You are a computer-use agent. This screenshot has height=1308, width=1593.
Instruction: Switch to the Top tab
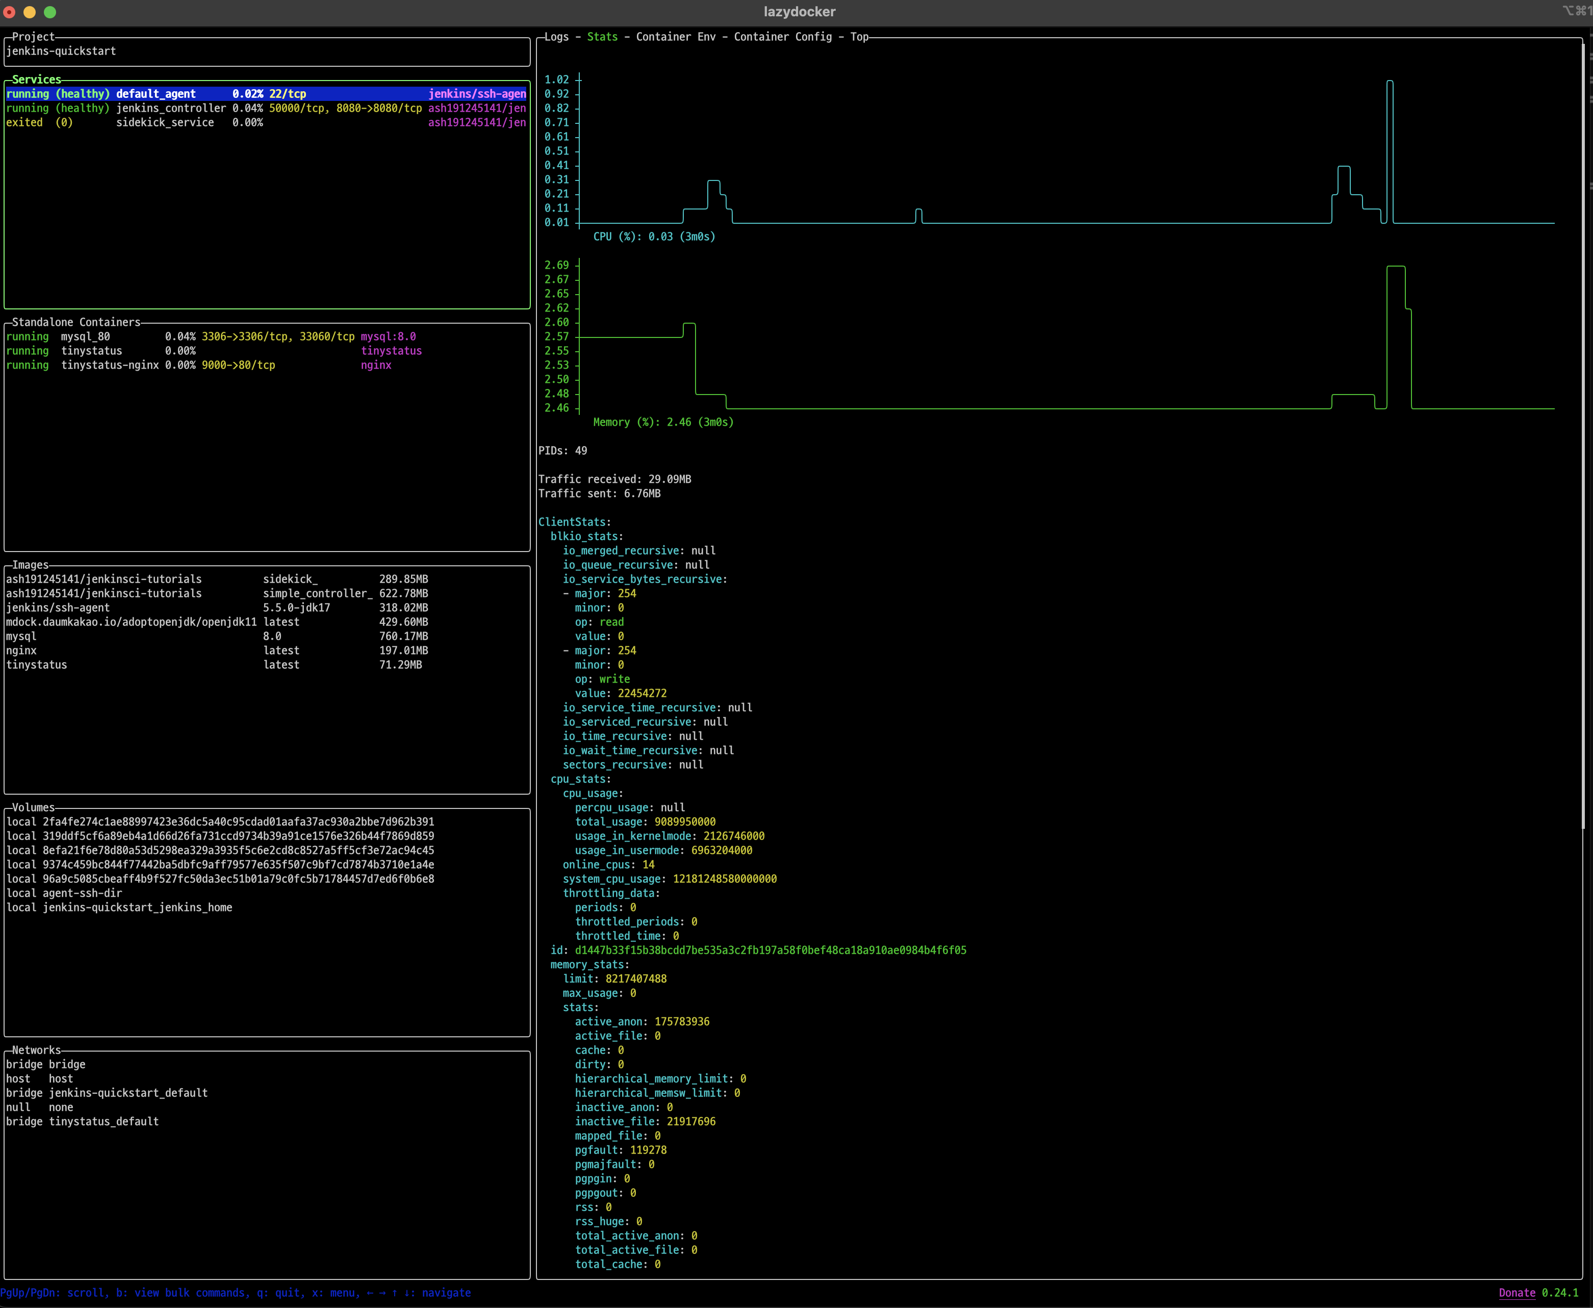coord(859,37)
